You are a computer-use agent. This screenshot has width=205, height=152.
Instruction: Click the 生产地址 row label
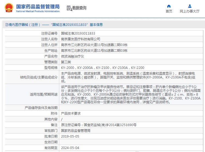(x=51, y=51)
